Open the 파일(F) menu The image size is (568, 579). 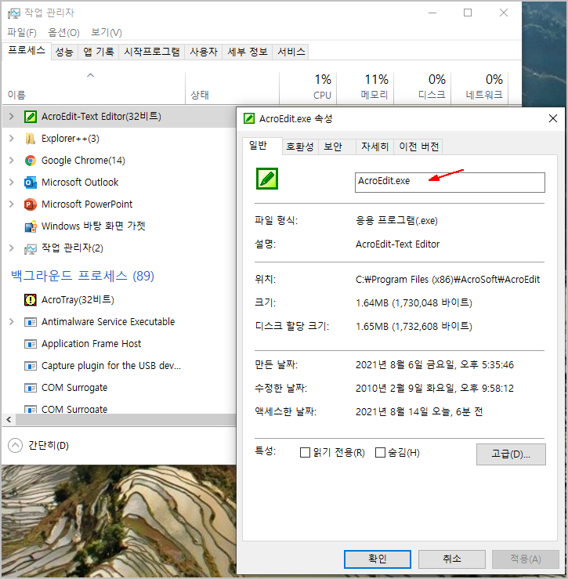(x=22, y=32)
